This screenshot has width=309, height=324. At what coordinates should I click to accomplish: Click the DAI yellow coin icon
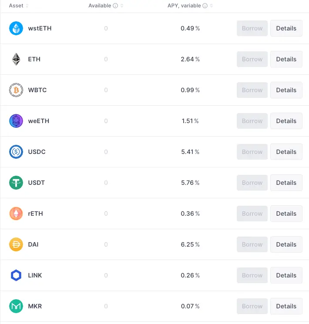[x=16, y=244]
